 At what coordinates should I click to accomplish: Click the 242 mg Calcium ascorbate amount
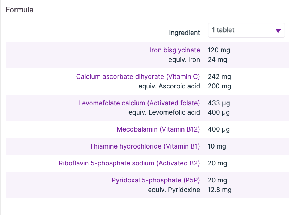coord(219,76)
